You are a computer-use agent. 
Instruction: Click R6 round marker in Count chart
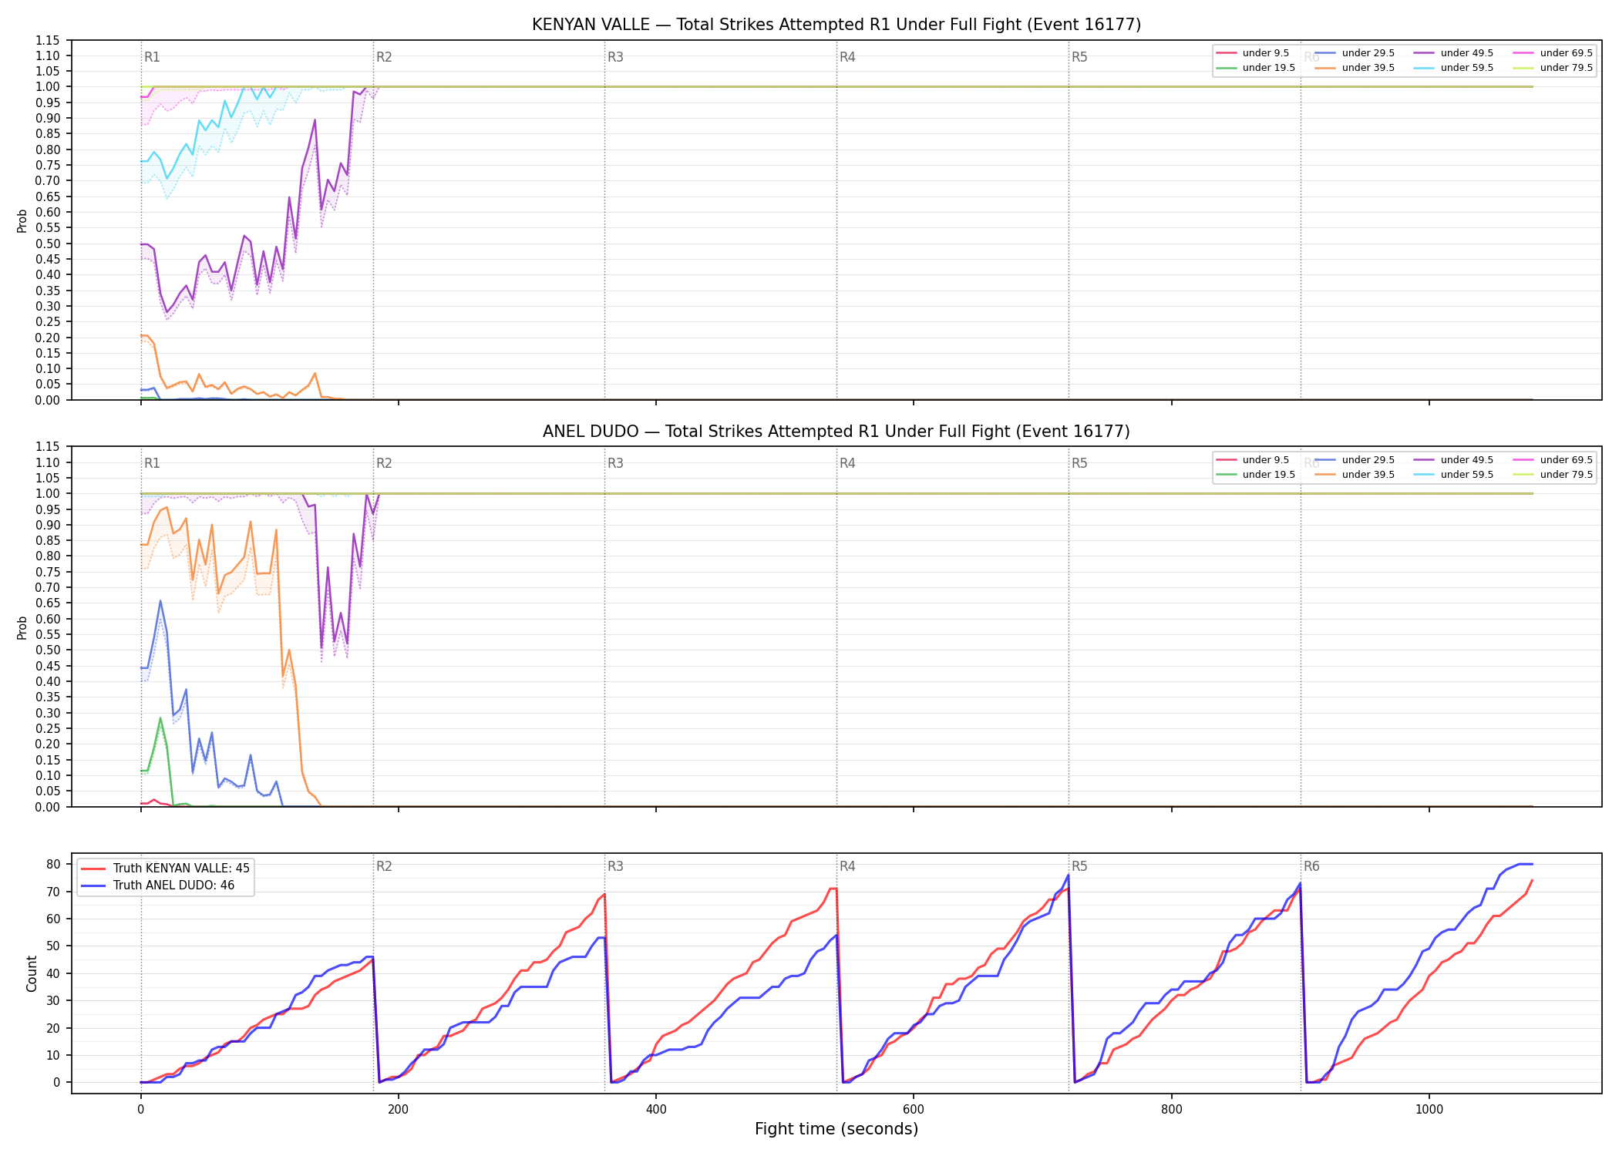1311,866
